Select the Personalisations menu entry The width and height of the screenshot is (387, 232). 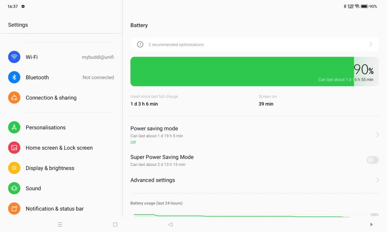[46, 127]
